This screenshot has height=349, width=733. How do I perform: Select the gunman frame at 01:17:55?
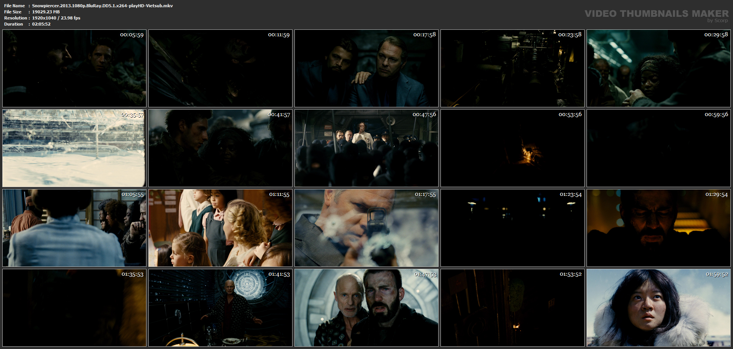366,228
